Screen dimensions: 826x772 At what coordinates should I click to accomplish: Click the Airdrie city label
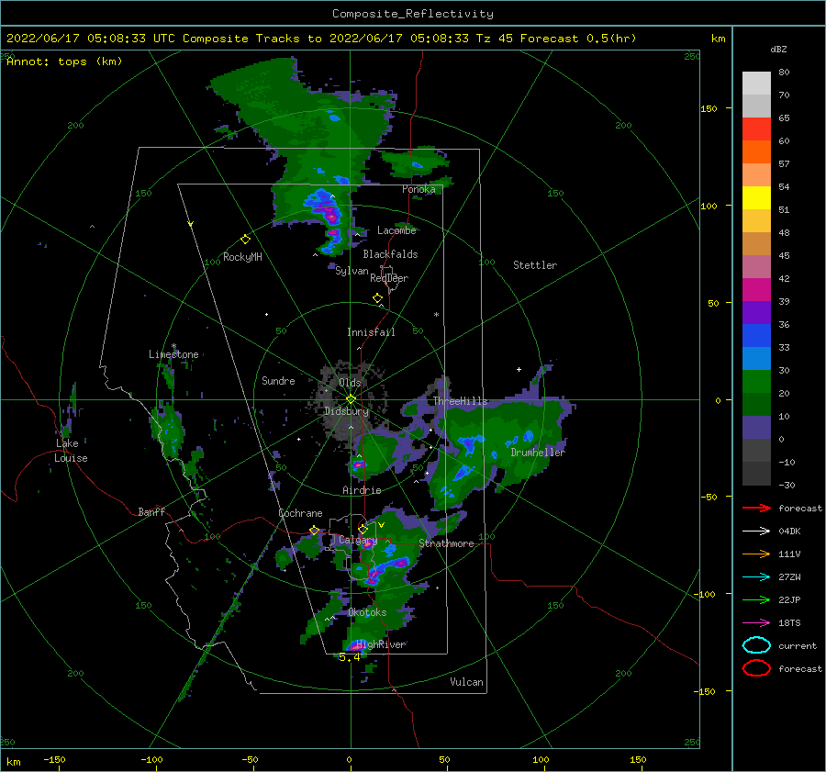[362, 490]
